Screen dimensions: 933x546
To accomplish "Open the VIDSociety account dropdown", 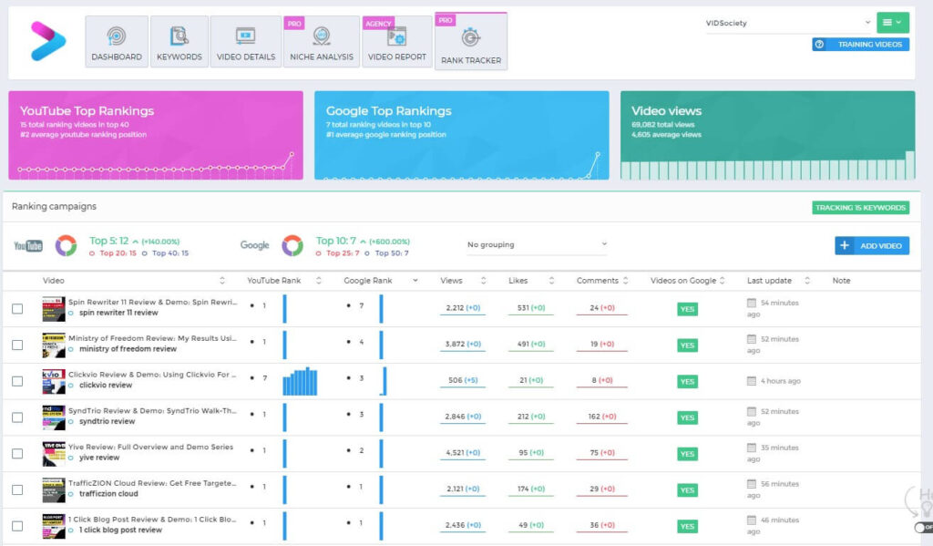I will (x=788, y=23).
